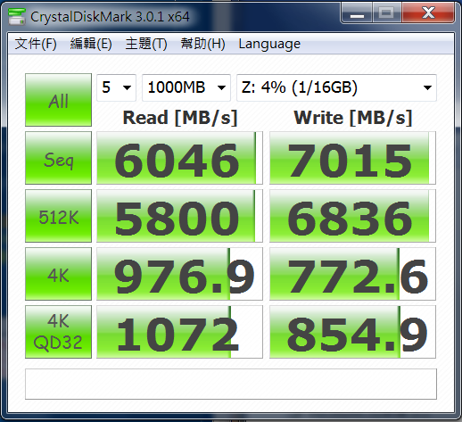
Task: Start the 4K QD32 test
Action: coord(58,332)
